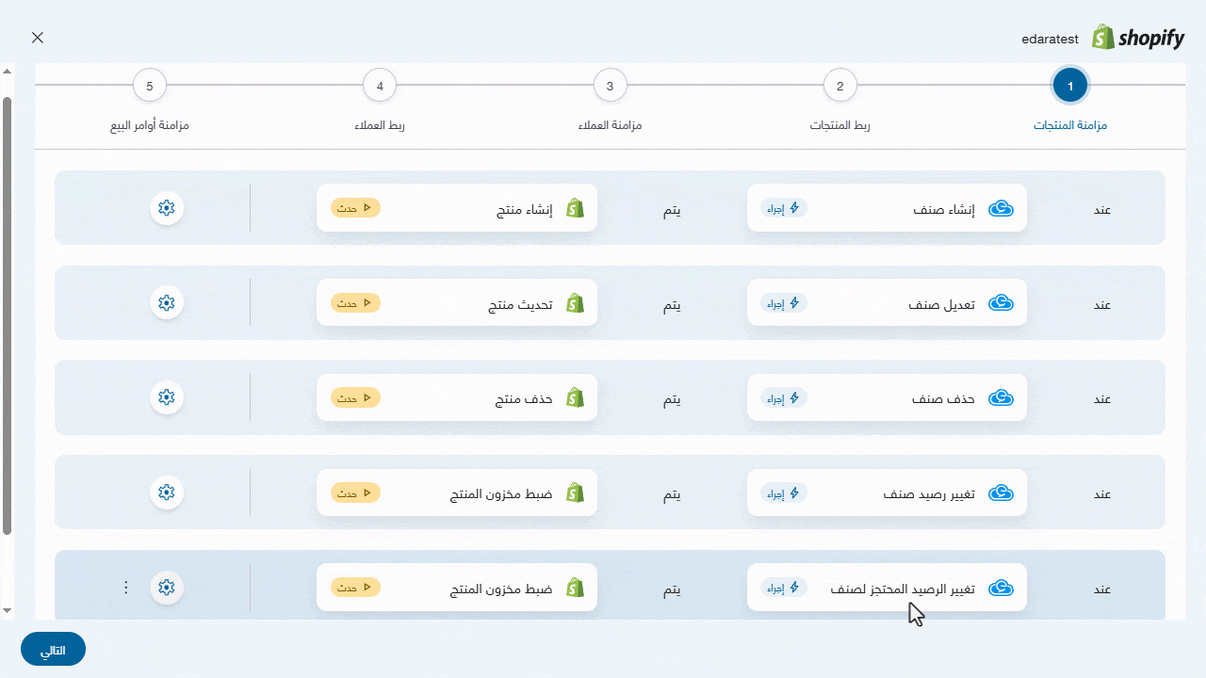Click ضبط مخزون المنتج text in the last row
This screenshot has height=678, width=1206.
pos(503,589)
